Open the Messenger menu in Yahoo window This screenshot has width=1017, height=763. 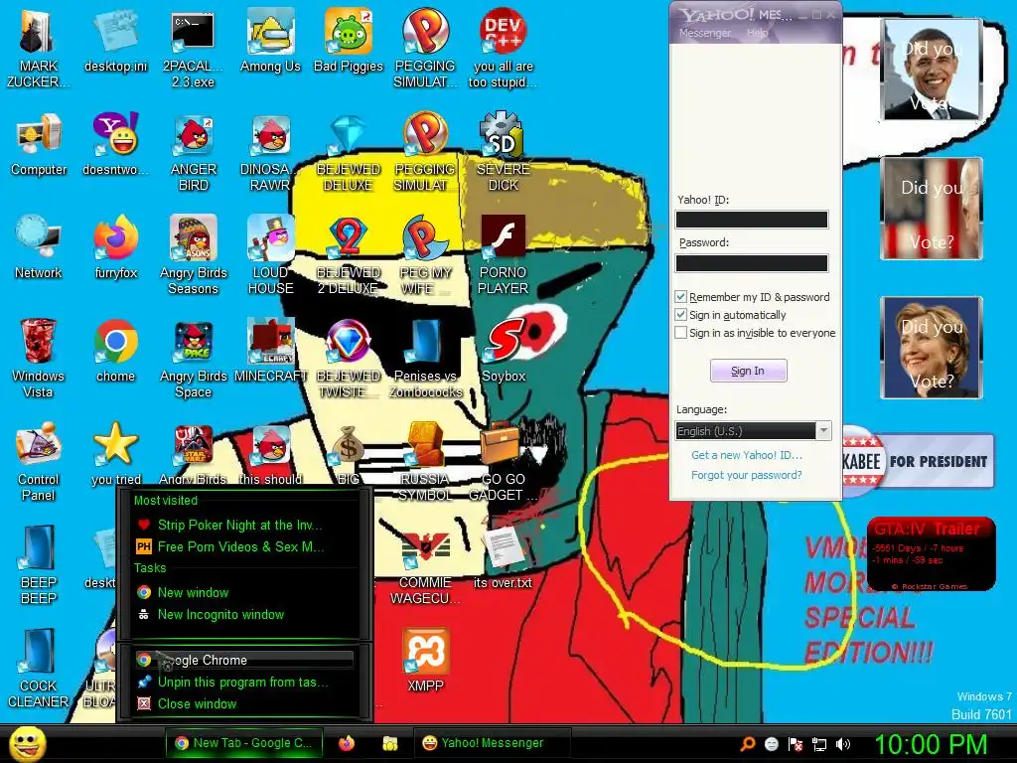[704, 33]
